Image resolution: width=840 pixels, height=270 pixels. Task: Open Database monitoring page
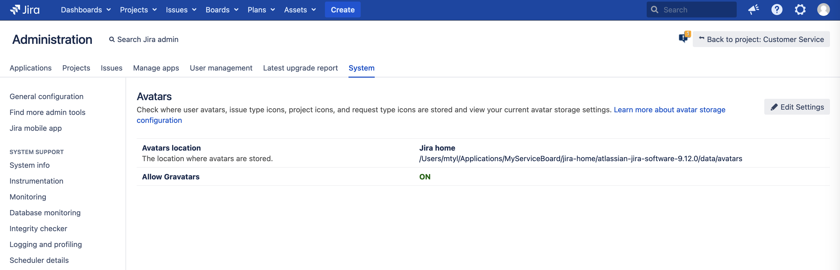(x=45, y=213)
